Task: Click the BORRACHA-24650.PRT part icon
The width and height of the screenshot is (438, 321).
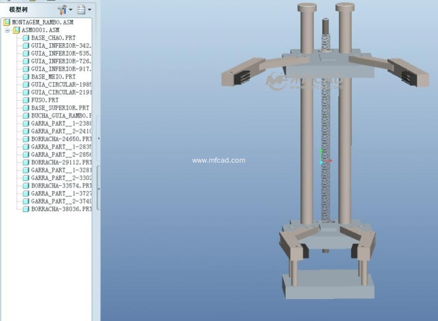Action: point(26,139)
